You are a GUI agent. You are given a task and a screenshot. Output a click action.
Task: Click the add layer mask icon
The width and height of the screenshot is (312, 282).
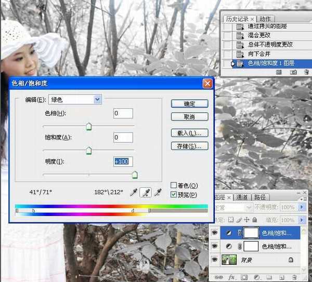243,277
